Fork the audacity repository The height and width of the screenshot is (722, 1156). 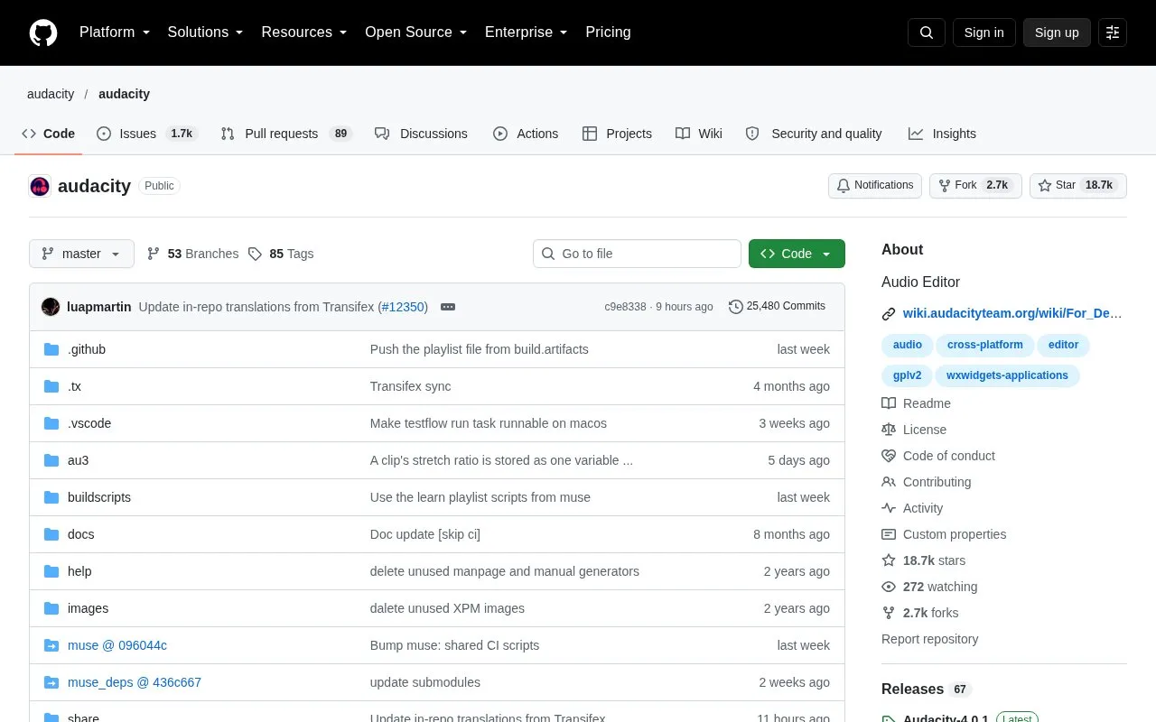pyautogui.click(x=975, y=186)
